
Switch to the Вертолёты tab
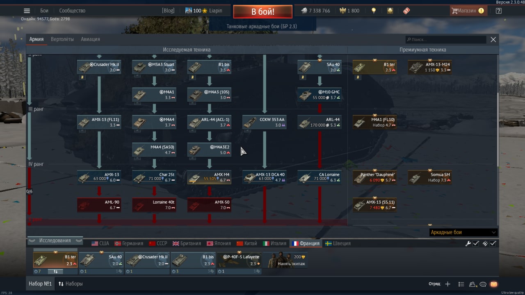(62, 39)
